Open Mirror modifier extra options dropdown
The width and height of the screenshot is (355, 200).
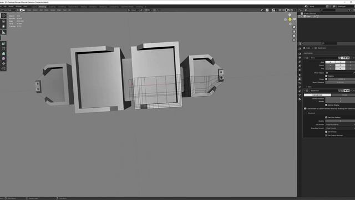pyautogui.click(x=351, y=58)
